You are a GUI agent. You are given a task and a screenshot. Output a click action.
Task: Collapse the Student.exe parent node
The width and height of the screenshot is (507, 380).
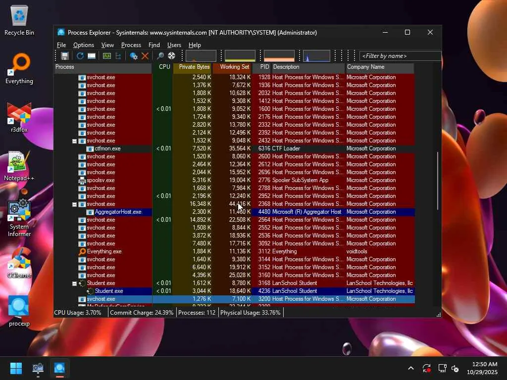[74, 284]
